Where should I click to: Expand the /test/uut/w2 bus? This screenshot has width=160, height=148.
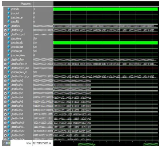click(x=5, y=89)
